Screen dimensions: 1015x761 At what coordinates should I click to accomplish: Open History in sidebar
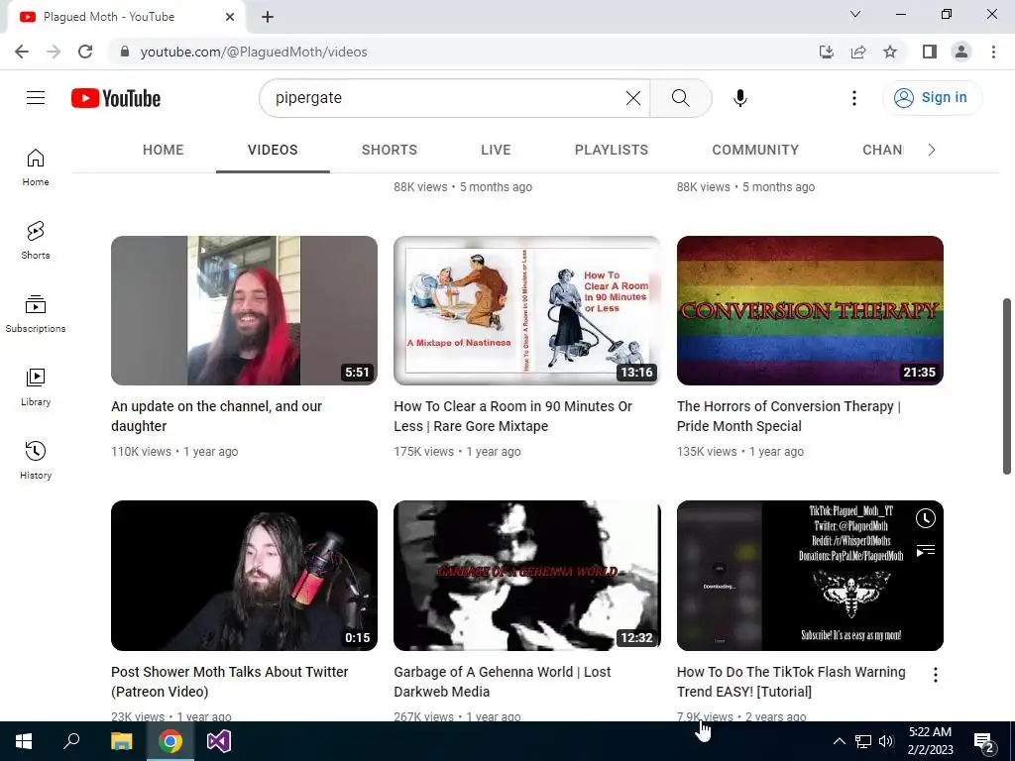click(x=36, y=460)
